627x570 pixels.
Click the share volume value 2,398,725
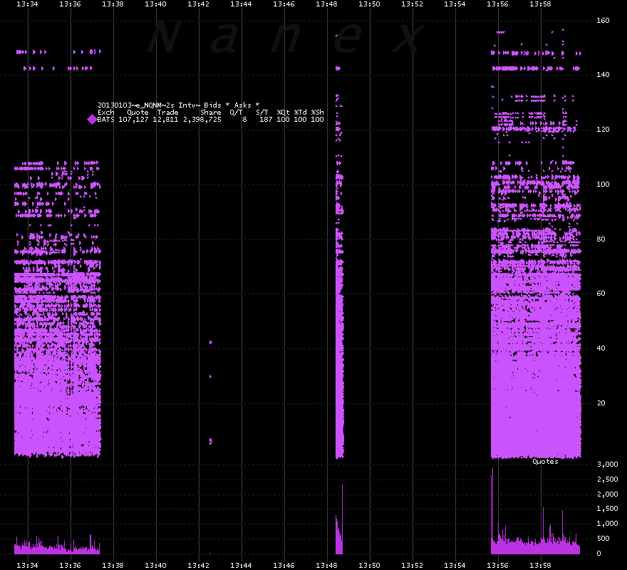coord(202,119)
